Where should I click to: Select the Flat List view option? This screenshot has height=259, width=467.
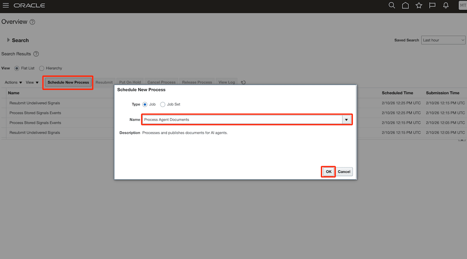pos(16,68)
